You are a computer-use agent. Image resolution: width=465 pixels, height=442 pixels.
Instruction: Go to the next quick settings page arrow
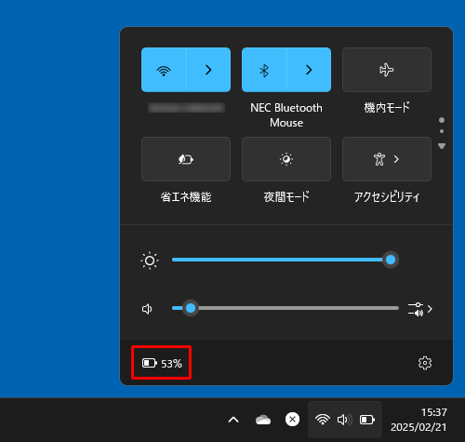[x=442, y=146]
